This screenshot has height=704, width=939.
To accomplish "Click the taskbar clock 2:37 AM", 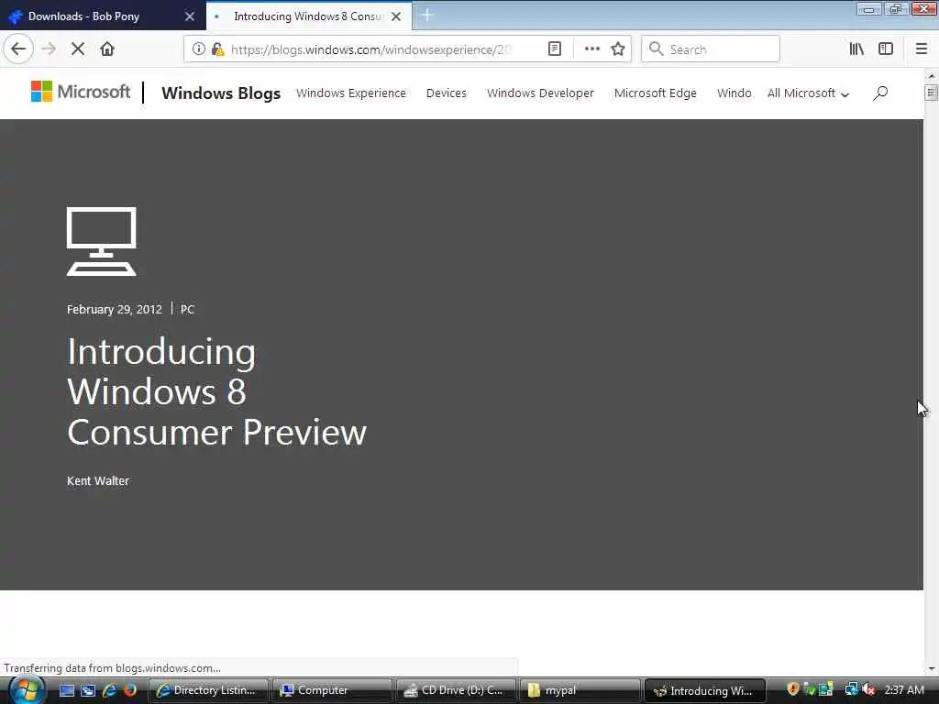I will pyautogui.click(x=904, y=690).
